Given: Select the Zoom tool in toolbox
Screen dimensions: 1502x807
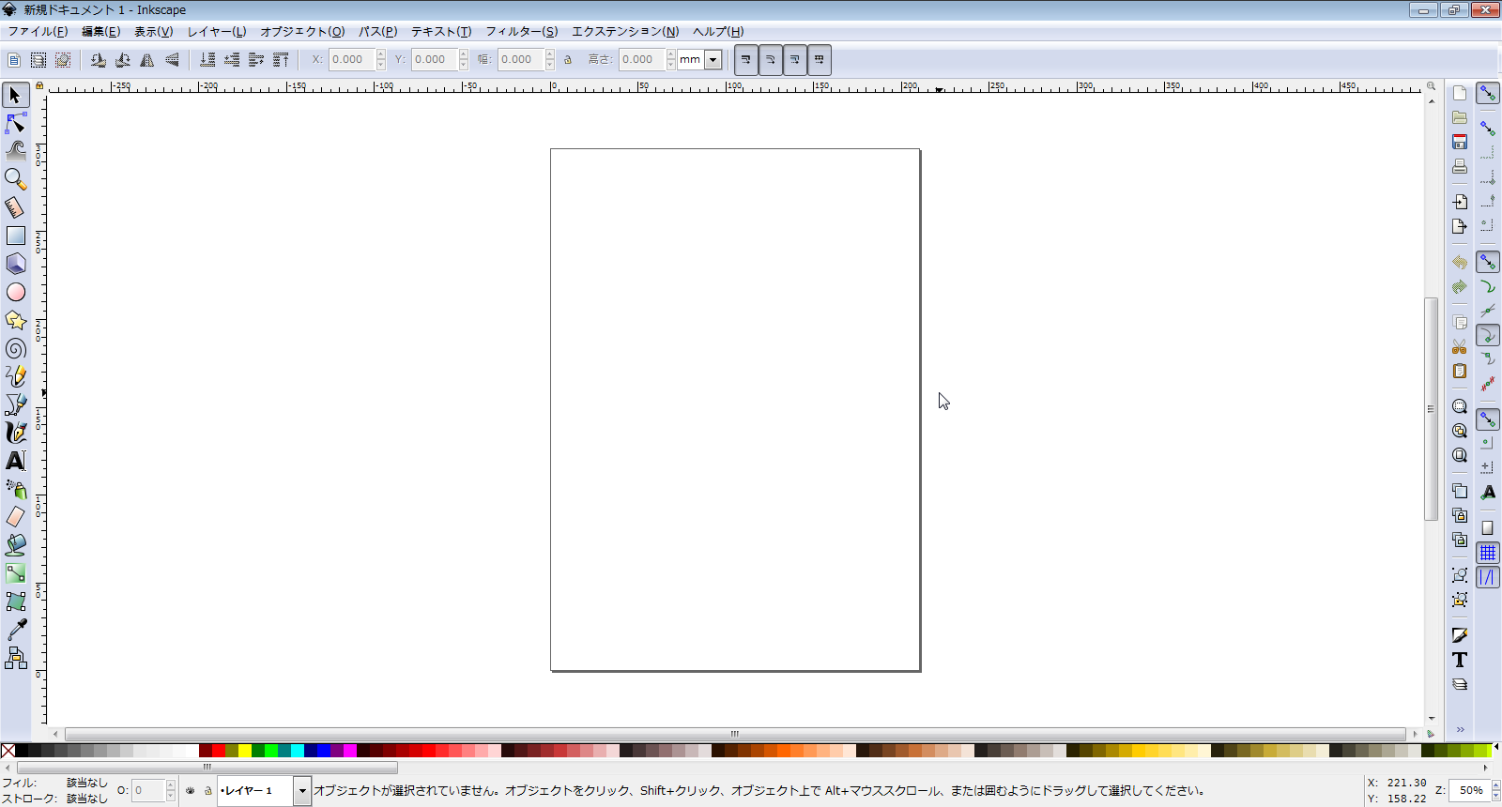Looking at the screenshot, I should pyautogui.click(x=16, y=179).
